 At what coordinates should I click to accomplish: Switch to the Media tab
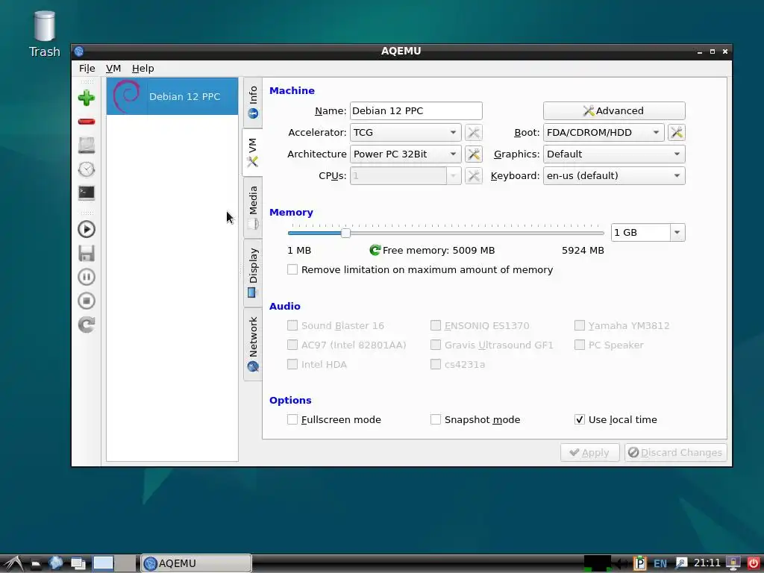pyautogui.click(x=253, y=208)
